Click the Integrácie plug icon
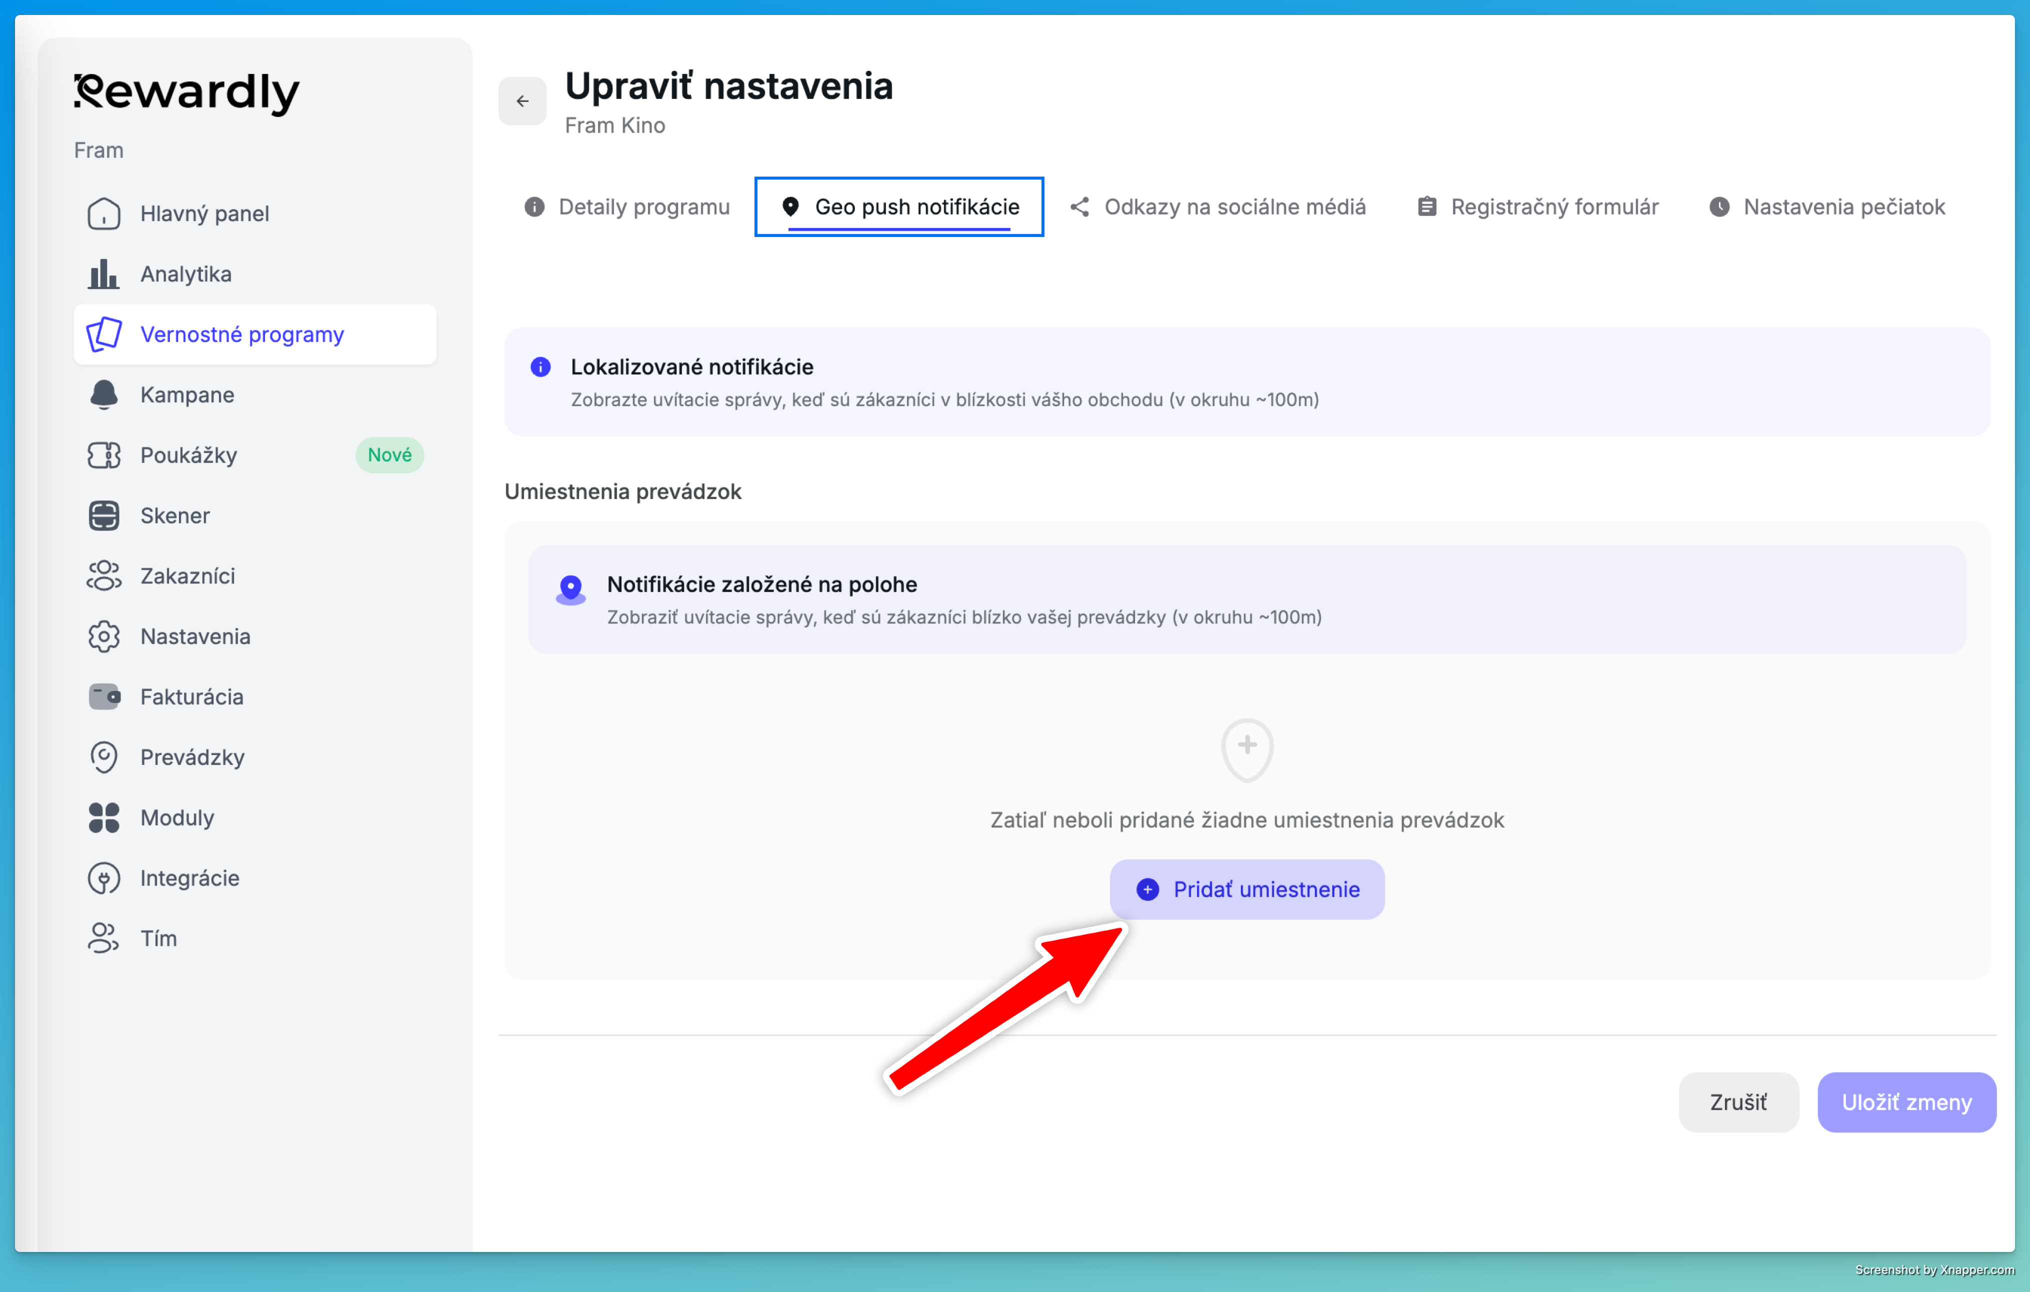Viewport: 2030px width, 1292px height. coord(103,878)
